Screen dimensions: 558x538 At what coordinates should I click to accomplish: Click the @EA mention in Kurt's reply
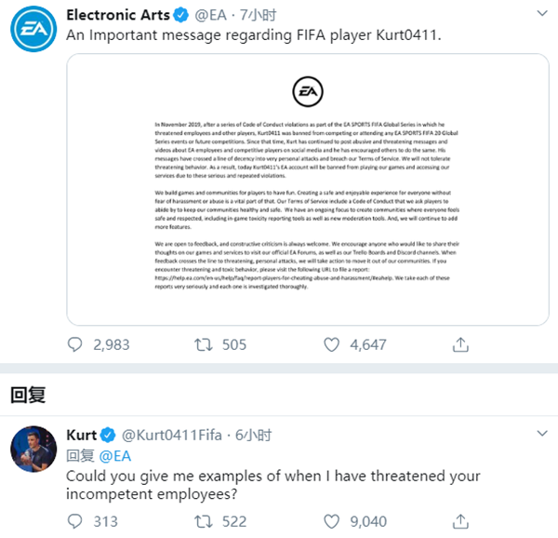(x=114, y=455)
